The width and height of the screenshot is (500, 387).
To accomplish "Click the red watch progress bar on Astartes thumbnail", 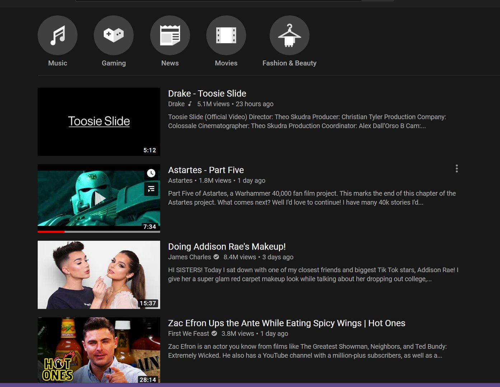I will pyautogui.click(x=51, y=231).
